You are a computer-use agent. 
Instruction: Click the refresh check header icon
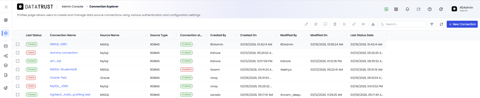pos(441,9)
